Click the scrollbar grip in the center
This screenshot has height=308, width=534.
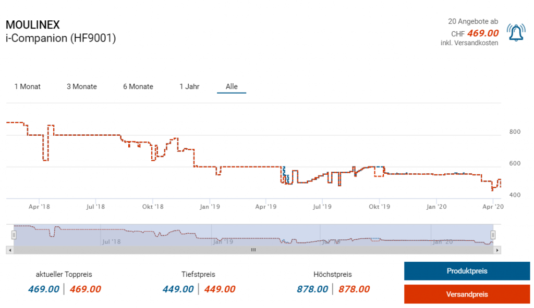click(253, 250)
